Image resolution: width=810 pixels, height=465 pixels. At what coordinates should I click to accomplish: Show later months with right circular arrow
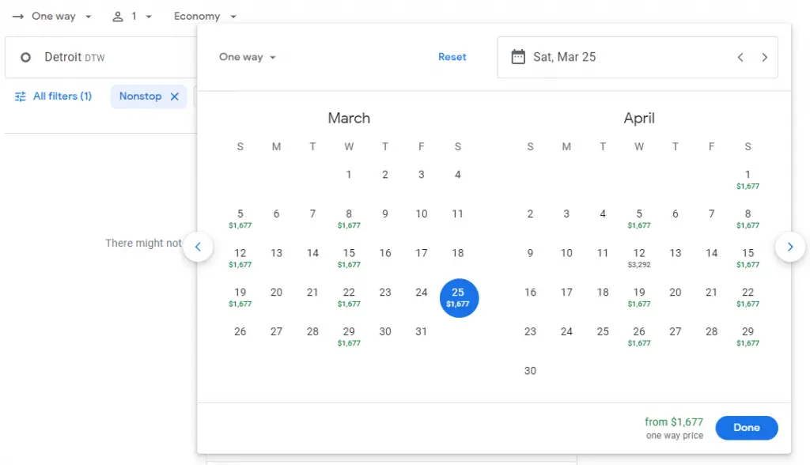789,247
